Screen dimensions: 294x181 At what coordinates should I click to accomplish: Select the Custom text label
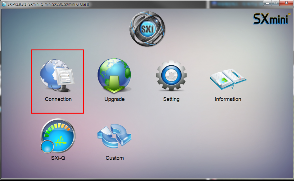[115, 158]
